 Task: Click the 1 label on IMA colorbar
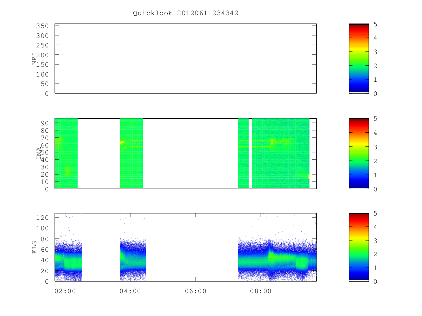[376, 175]
